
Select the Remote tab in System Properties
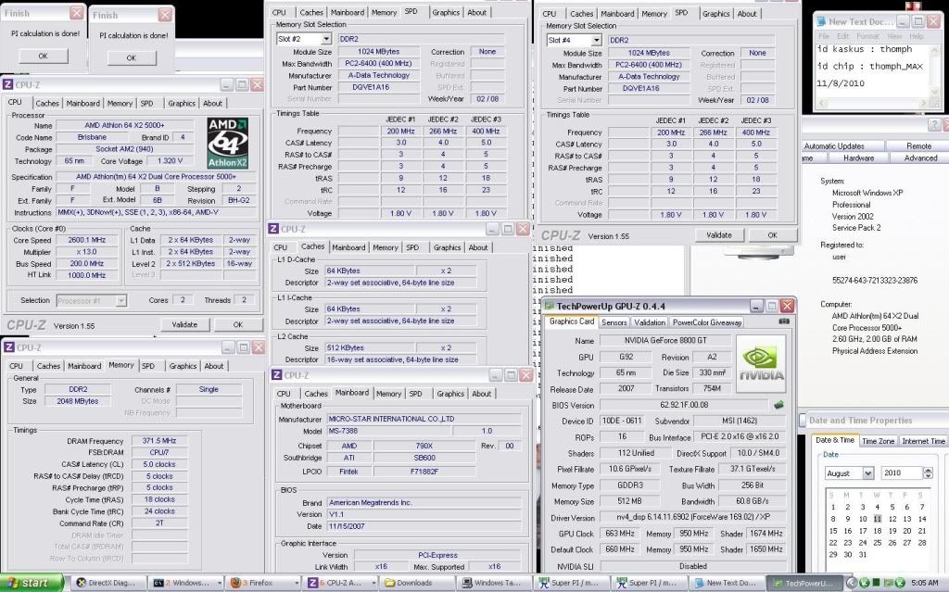pos(918,145)
